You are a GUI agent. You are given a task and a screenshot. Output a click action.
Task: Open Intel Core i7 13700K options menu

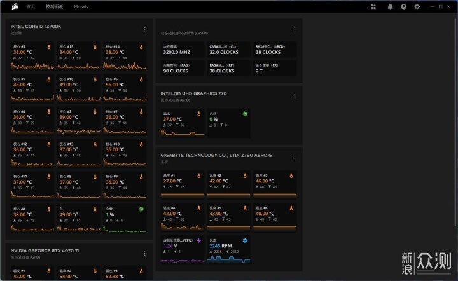(x=145, y=29)
